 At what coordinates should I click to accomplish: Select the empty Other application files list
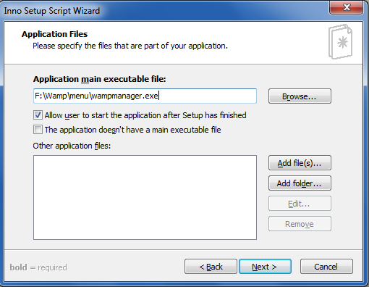point(145,197)
